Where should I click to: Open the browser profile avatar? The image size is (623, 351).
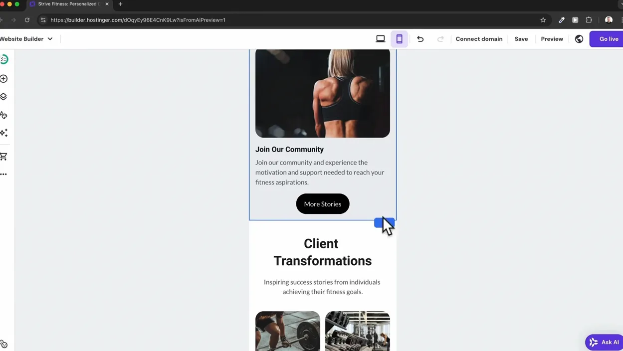[x=609, y=20]
